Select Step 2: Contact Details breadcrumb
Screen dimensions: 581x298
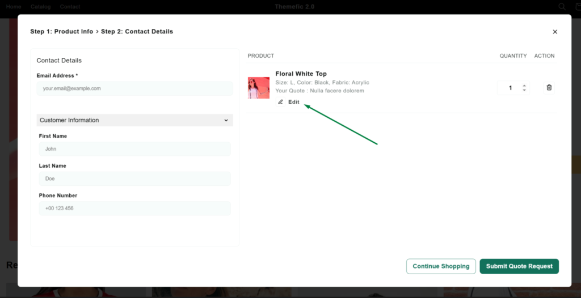click(x=137, y=32)
